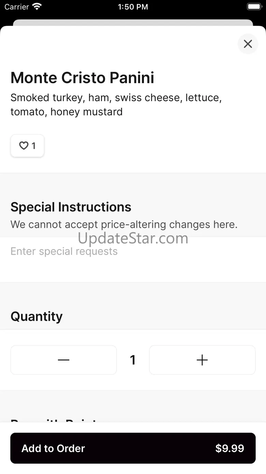Increase quantity with the plus button

tap(202, 360)
